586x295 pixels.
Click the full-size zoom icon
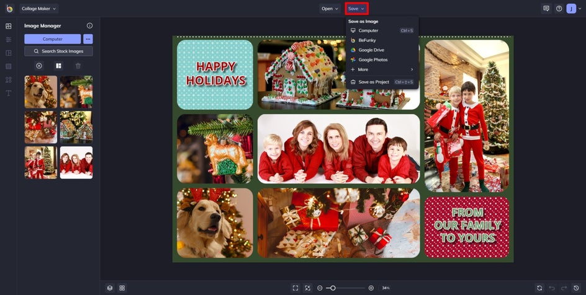(307, 288)
